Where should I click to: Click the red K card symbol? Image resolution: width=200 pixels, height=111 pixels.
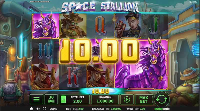73,76
